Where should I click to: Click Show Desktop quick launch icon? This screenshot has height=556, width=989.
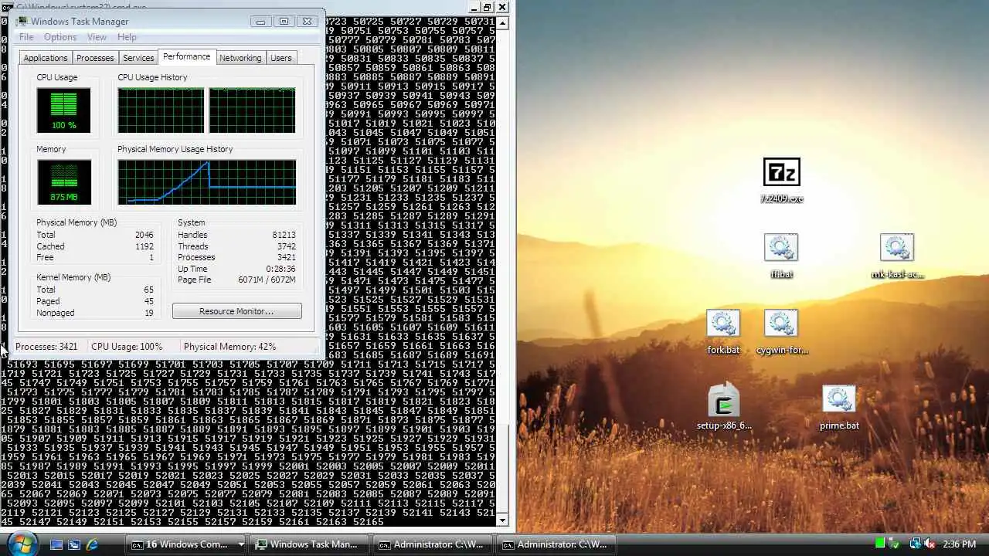56,544
